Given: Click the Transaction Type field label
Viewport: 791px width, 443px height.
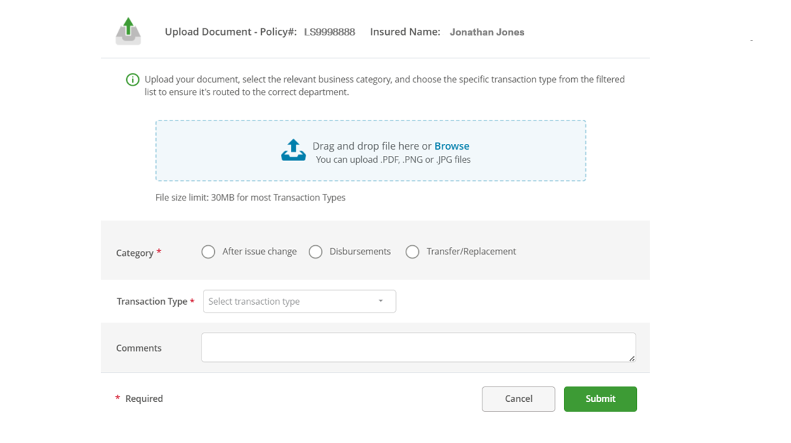Looking at the screenshot, I should [x=151, y=302].
